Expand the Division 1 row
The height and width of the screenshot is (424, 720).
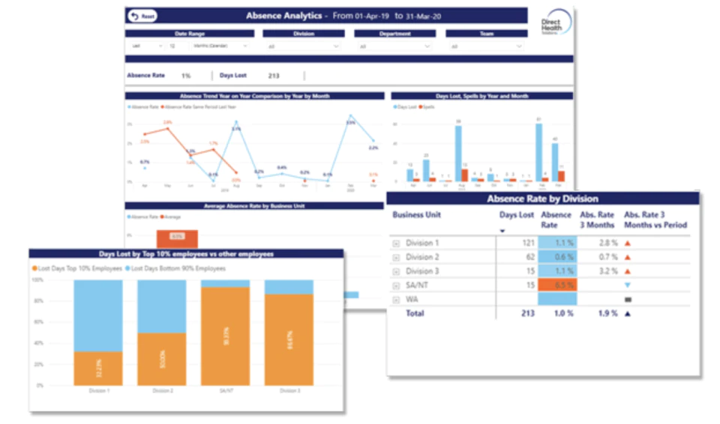396,243
